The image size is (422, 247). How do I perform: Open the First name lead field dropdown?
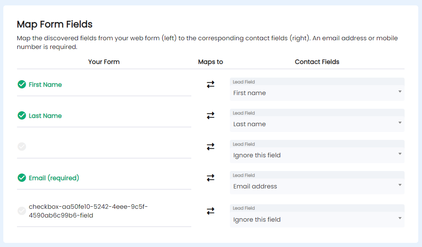point(317,89)
